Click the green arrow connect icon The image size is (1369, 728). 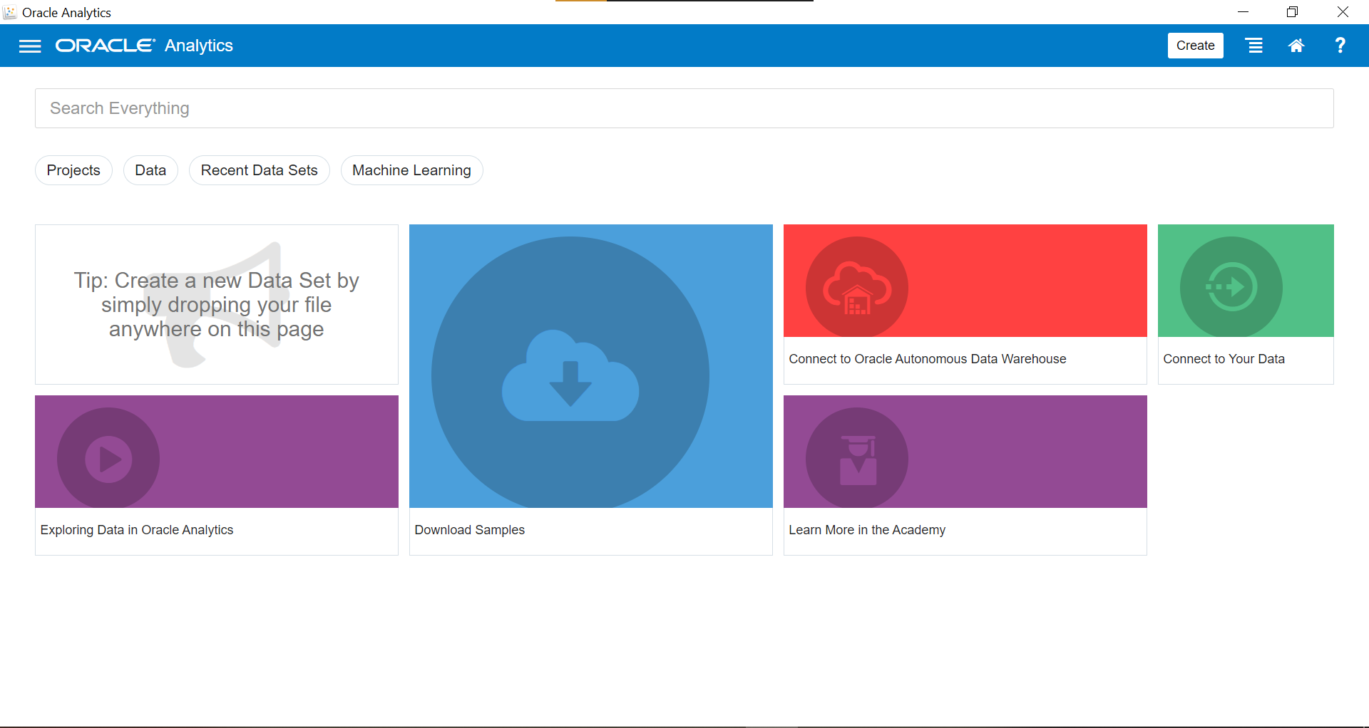pos(1231,287)
